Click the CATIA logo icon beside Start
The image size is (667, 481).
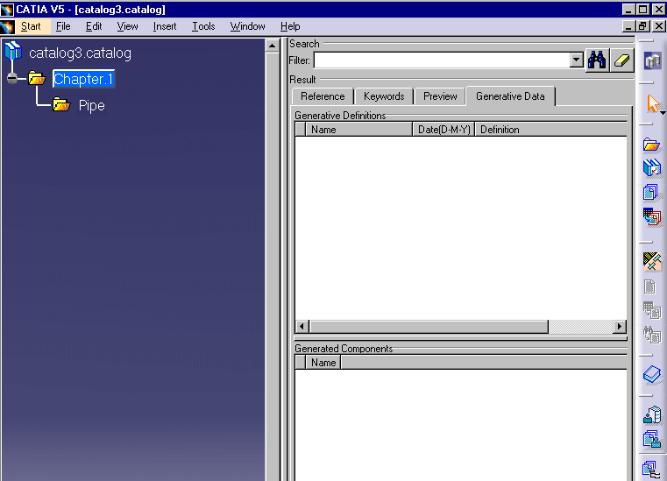click(x=7, y=26)
